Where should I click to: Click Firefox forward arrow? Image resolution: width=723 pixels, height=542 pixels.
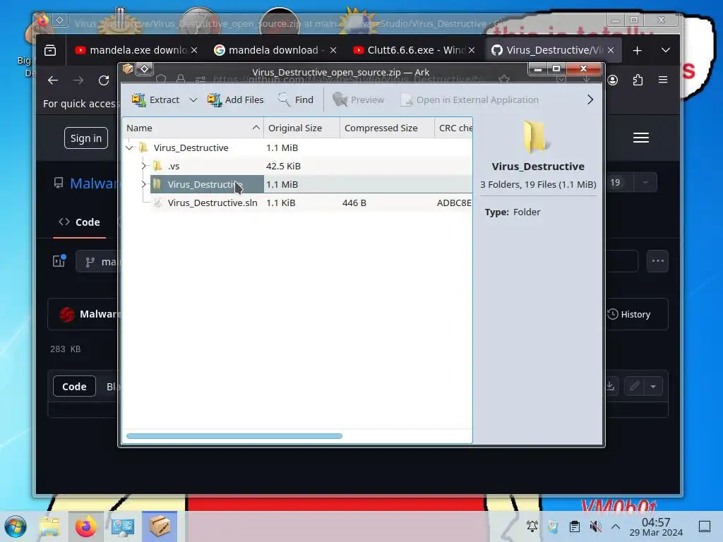78,80
